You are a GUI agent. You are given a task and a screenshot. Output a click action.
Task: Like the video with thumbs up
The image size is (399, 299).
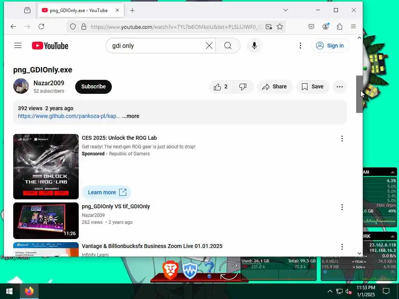221,87
